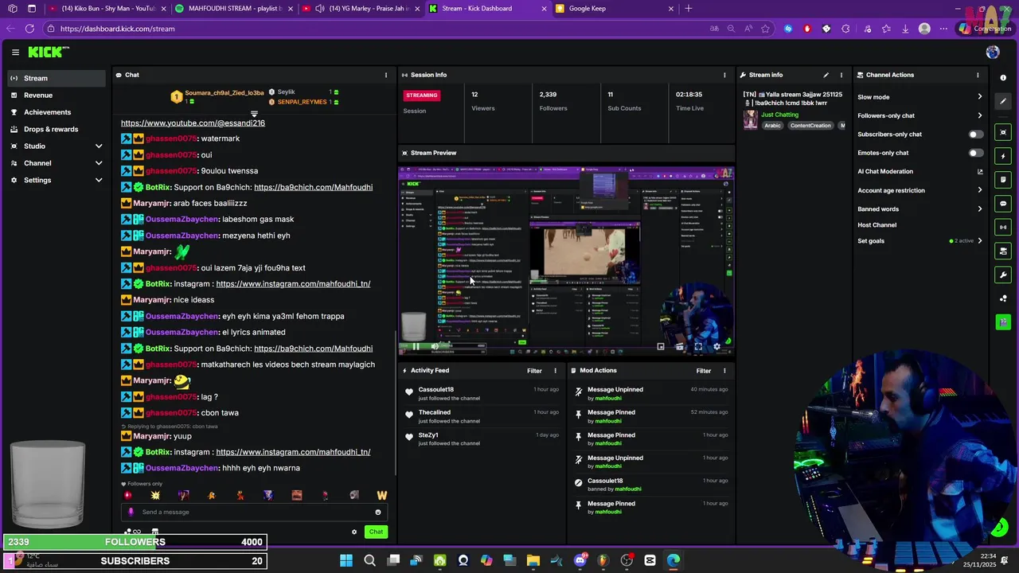Open Set goals arrow
The height and width of the screenshot is (573, 1019).
click(x=980, y=241)
